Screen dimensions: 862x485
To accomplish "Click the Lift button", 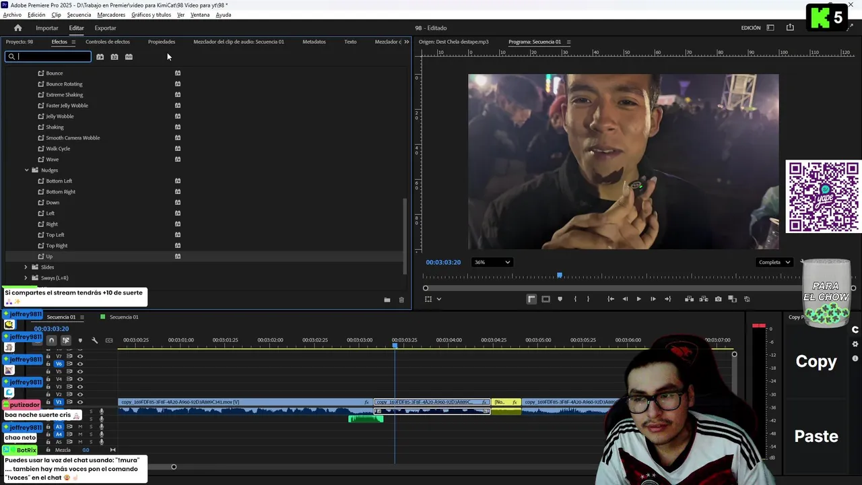I will (690, 299).
